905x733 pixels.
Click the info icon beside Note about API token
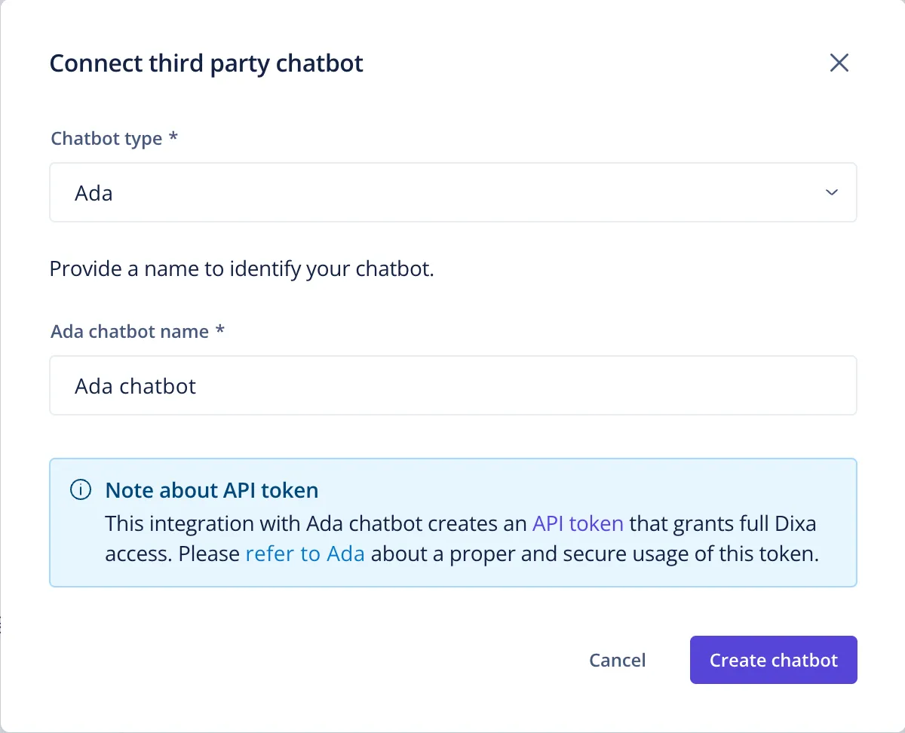80,490
